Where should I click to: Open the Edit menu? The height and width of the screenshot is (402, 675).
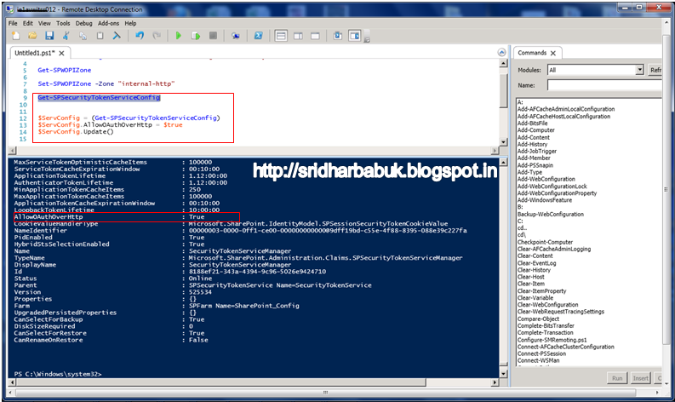point(27,23)
